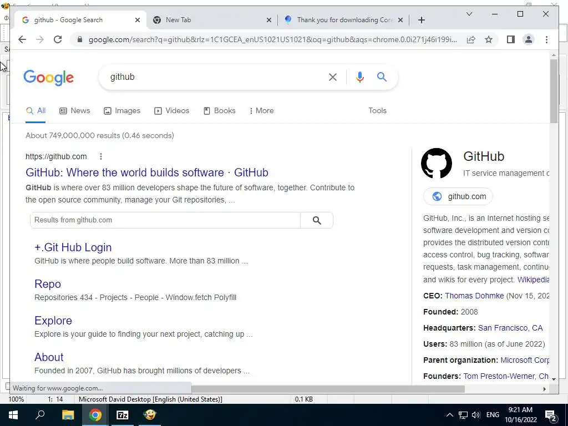The height and width of the screenshot is (426, 568).
Task: Open Thomas Dohmke CEO link
Action: (474, 296)
